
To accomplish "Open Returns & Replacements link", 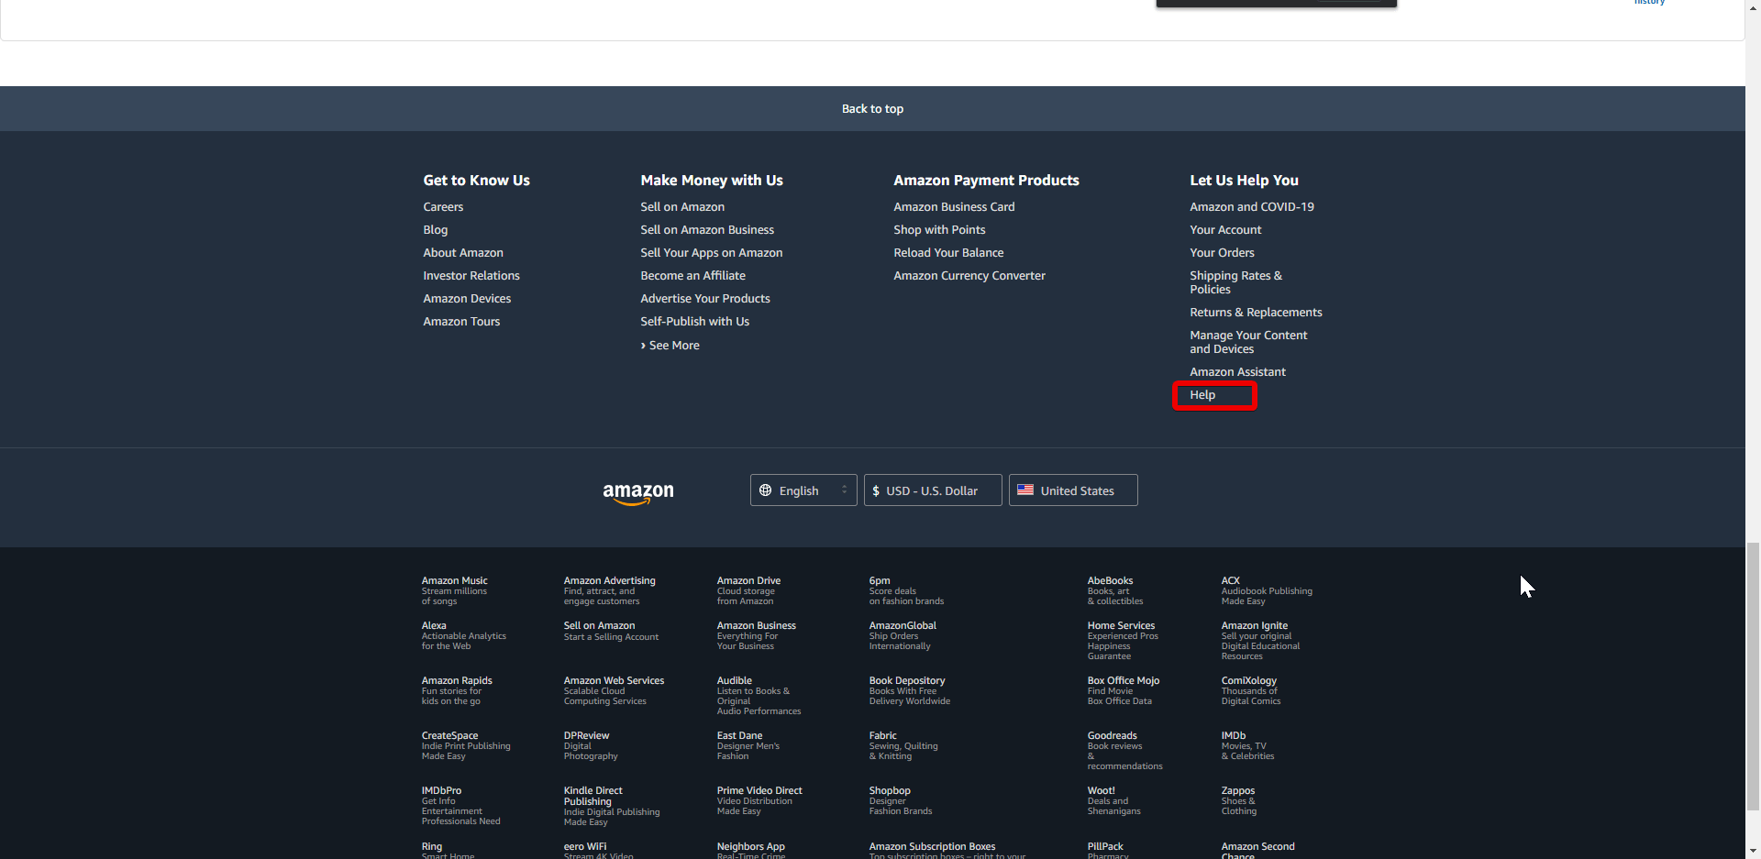I will coord(1256,313).
